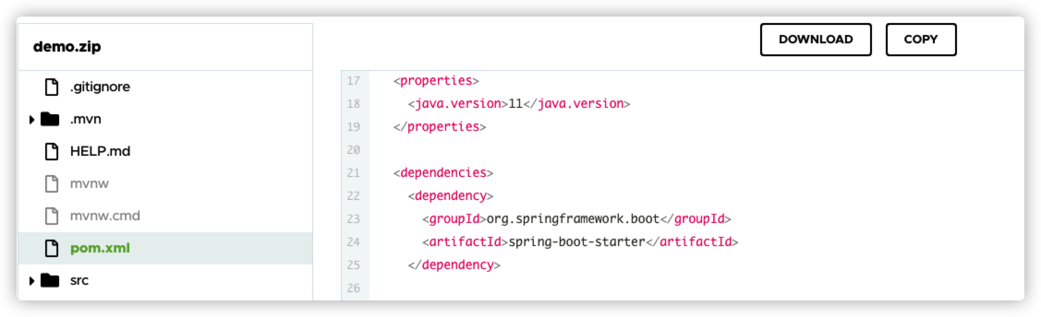Click the mvnw file icon

[x=52, y=183]
